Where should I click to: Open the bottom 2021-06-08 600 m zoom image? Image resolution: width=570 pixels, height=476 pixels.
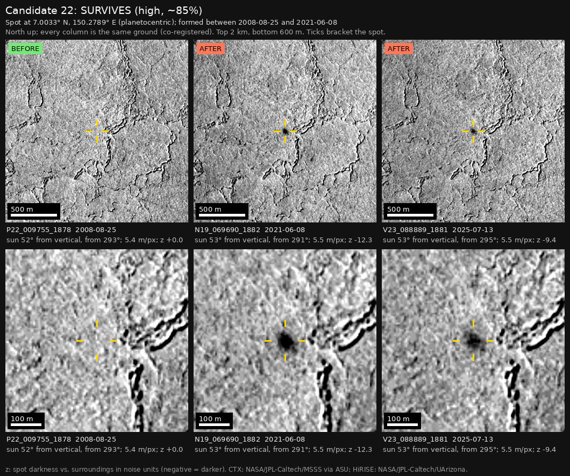285,341
